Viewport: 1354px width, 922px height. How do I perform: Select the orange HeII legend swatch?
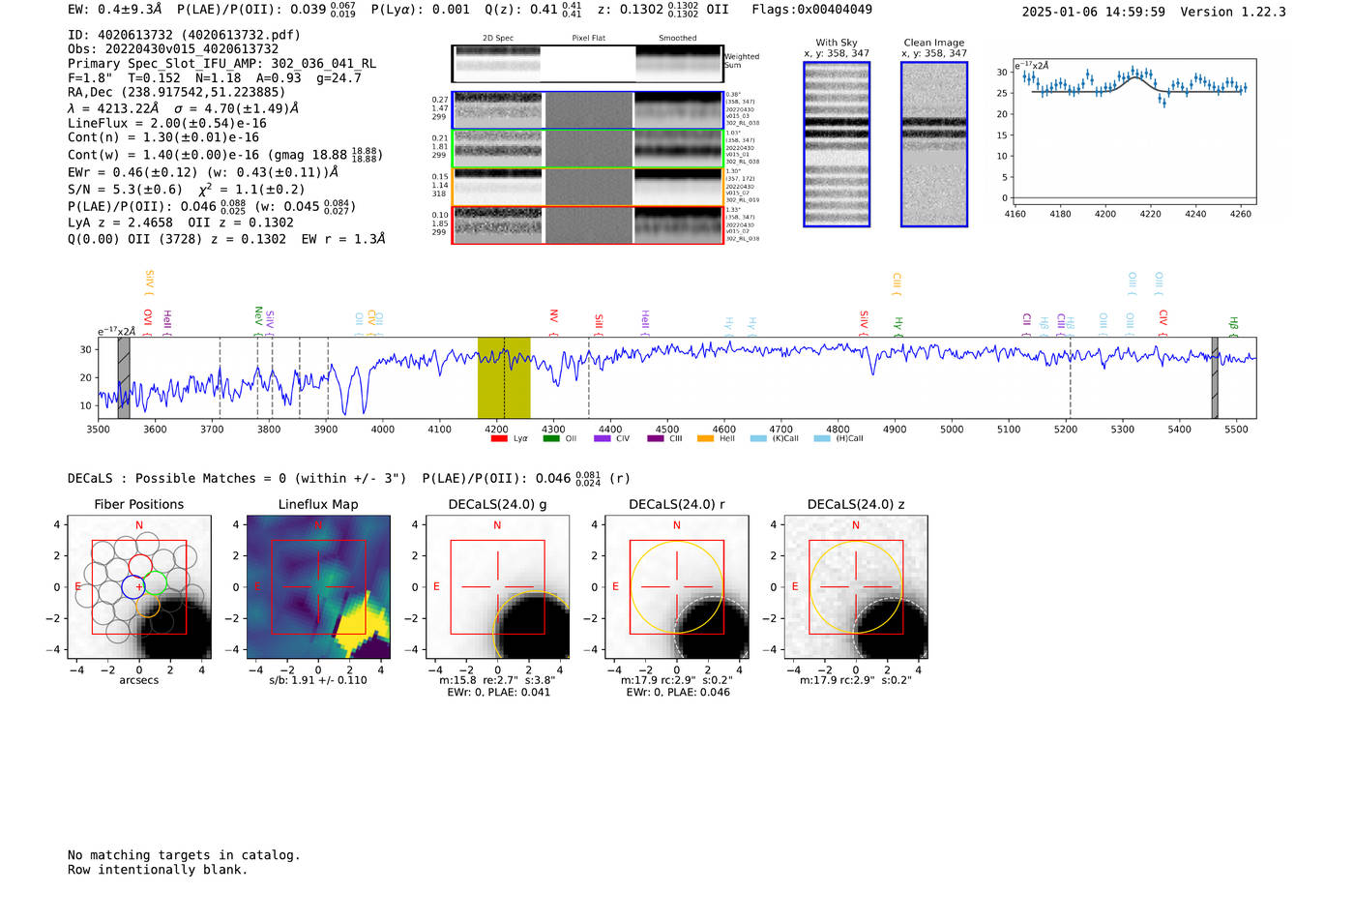(x=705, y=439)
